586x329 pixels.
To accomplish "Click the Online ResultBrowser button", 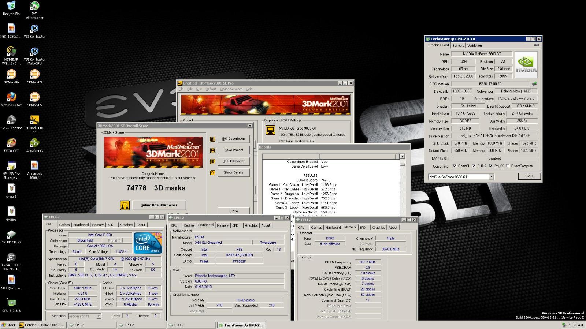I will [x=159, y=205].
